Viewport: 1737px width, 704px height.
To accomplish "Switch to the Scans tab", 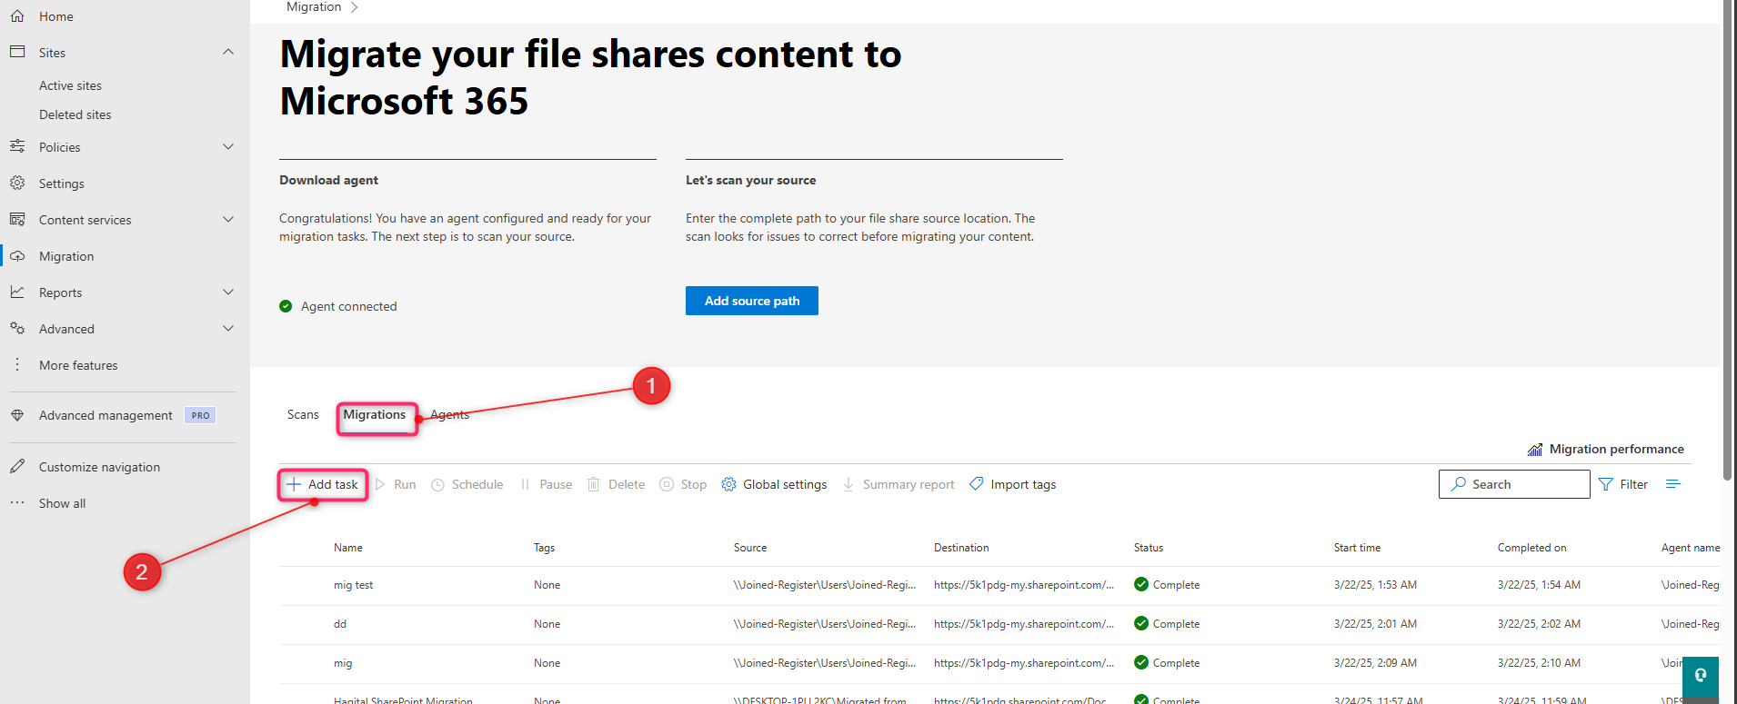I will pyautogui.click(x=303, y=414).
